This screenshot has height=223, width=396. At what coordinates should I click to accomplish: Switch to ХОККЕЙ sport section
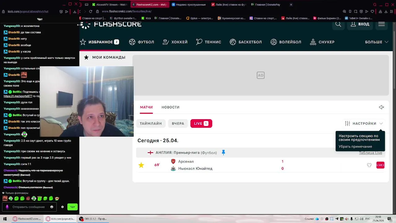pos(175,42)
